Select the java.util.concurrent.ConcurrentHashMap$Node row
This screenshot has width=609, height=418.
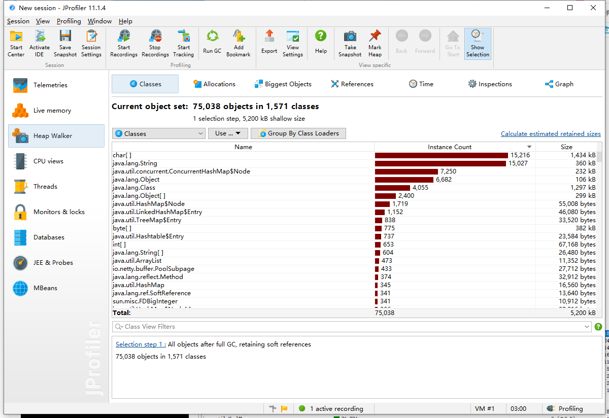tap(354, 171)
